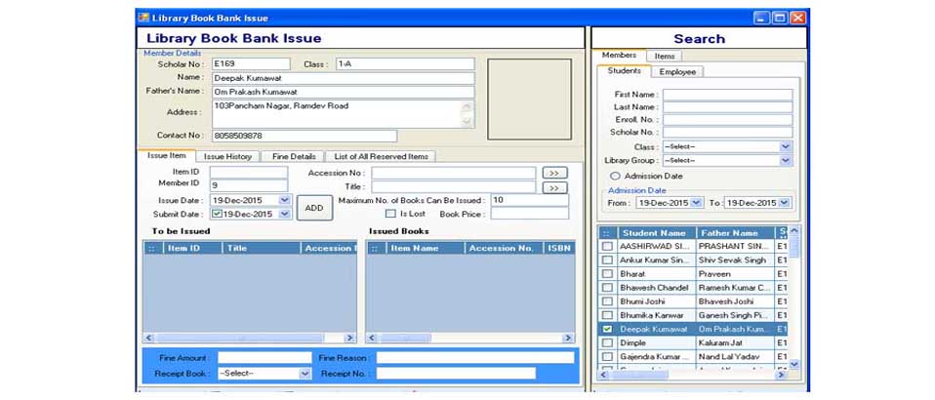This screenshot has height=400, width=935.
Task: Click the Member ID input field
Action: pyautogui.click(x=248, y=185)
